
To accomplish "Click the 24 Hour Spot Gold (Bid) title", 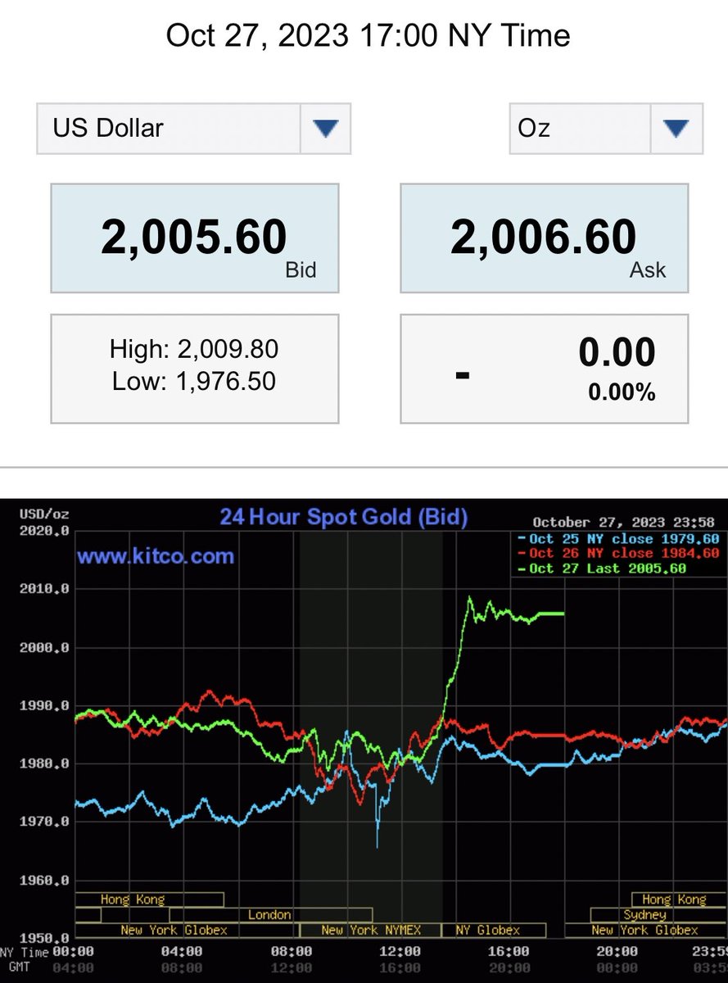I will (343, 517).
